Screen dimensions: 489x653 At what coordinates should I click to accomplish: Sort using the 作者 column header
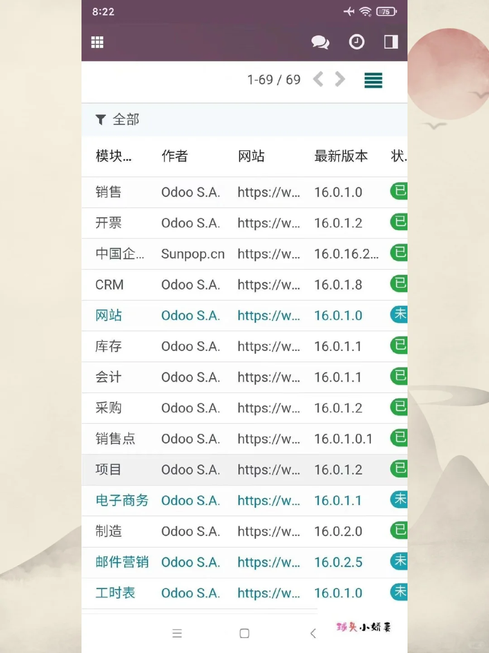pos(175,156)
